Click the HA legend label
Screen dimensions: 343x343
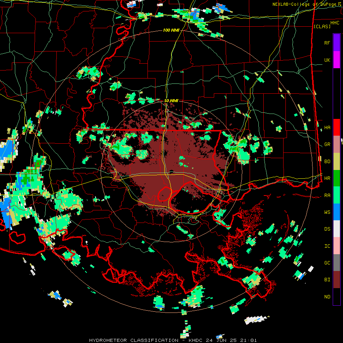tap(327, 128)
